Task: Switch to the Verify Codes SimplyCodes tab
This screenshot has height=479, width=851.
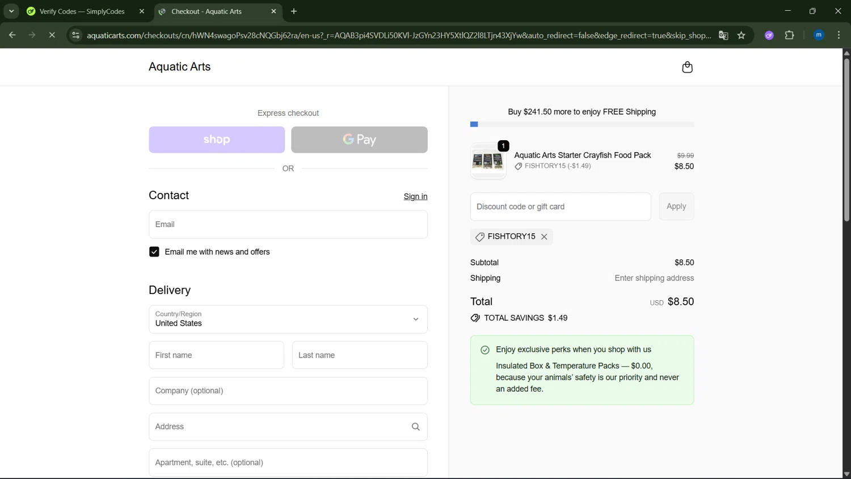Action: point(82,11)
